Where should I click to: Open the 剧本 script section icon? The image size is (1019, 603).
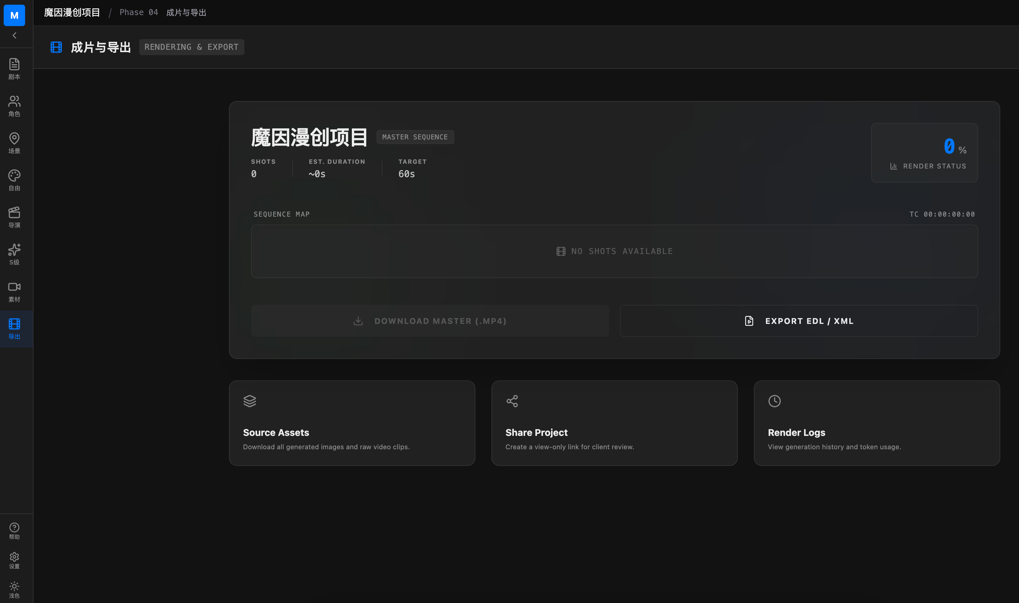click(x=14, y=68)
